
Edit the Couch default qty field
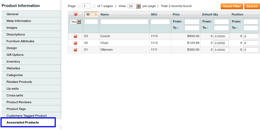(x=221, y=36)
